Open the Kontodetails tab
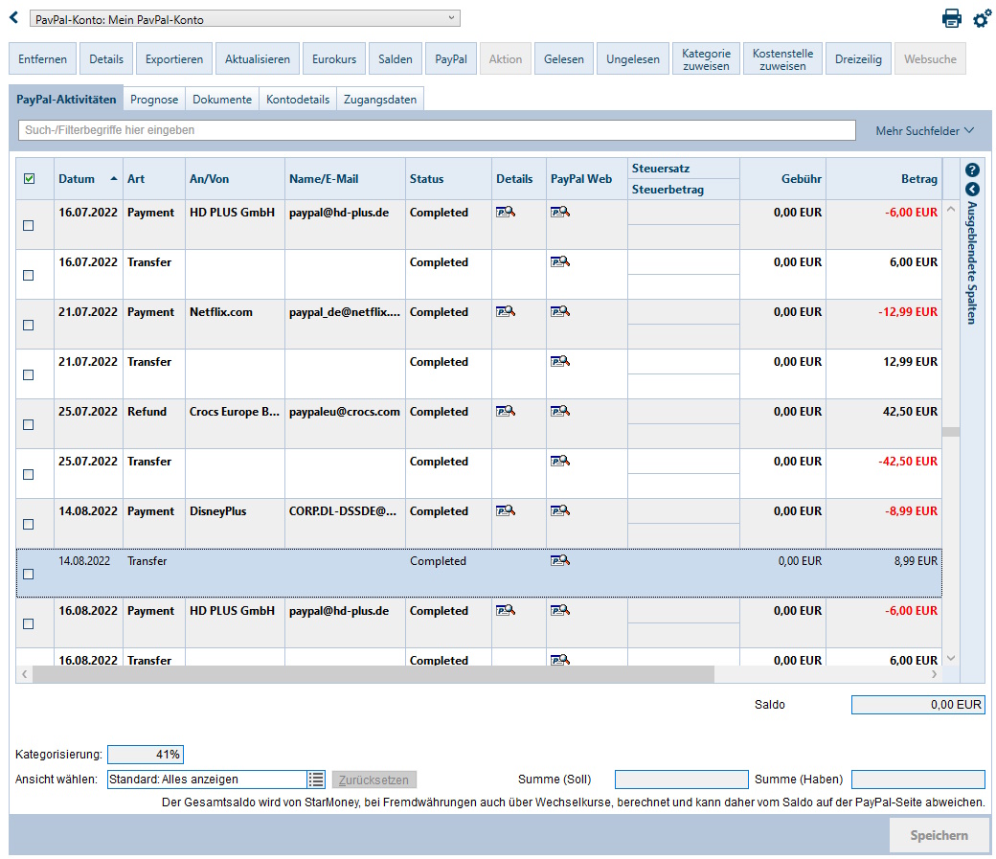The image size is (996, 859). click(x=298, y=100)
